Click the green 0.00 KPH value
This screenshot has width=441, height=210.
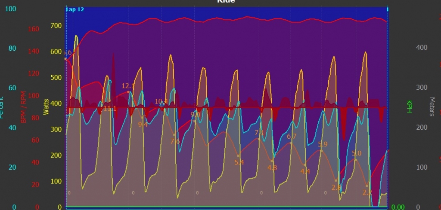[x=398, y=207]
